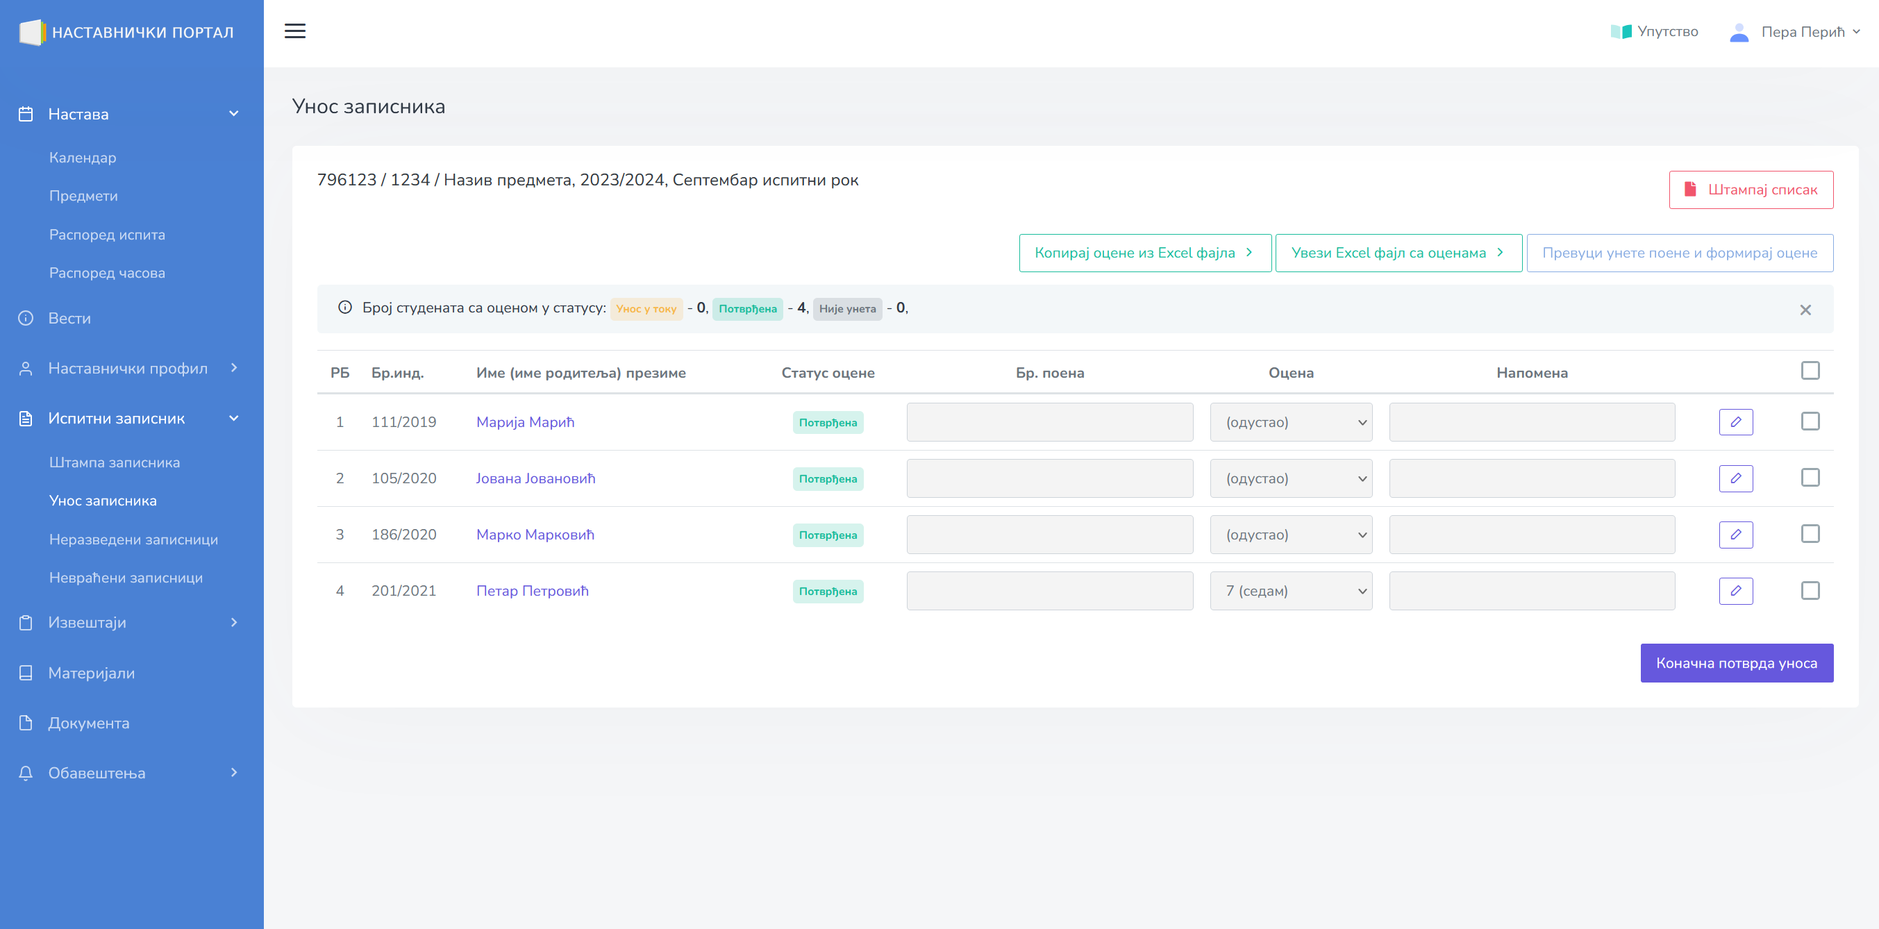Tick the checkbox for Марко Марковић row

coord(1810,535)
